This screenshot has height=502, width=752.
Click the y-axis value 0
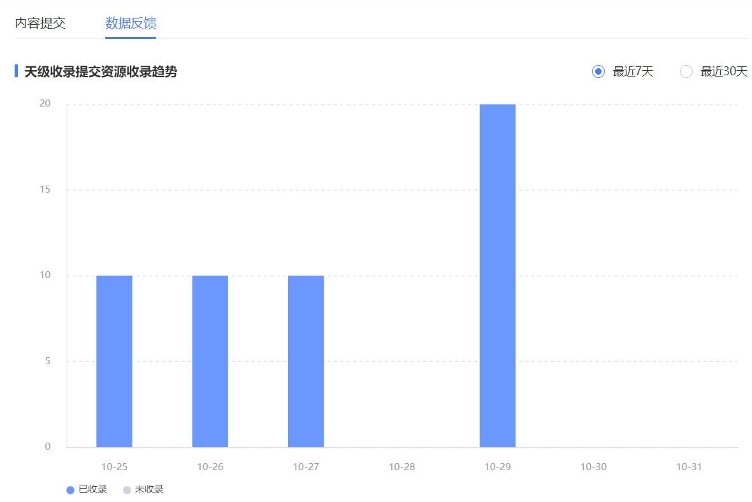(48, 447)
